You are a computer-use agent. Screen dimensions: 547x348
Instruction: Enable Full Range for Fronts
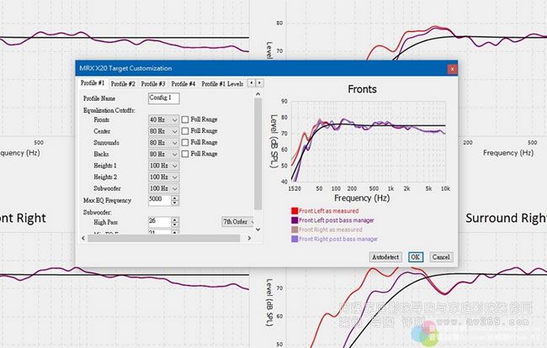point(185,120)
